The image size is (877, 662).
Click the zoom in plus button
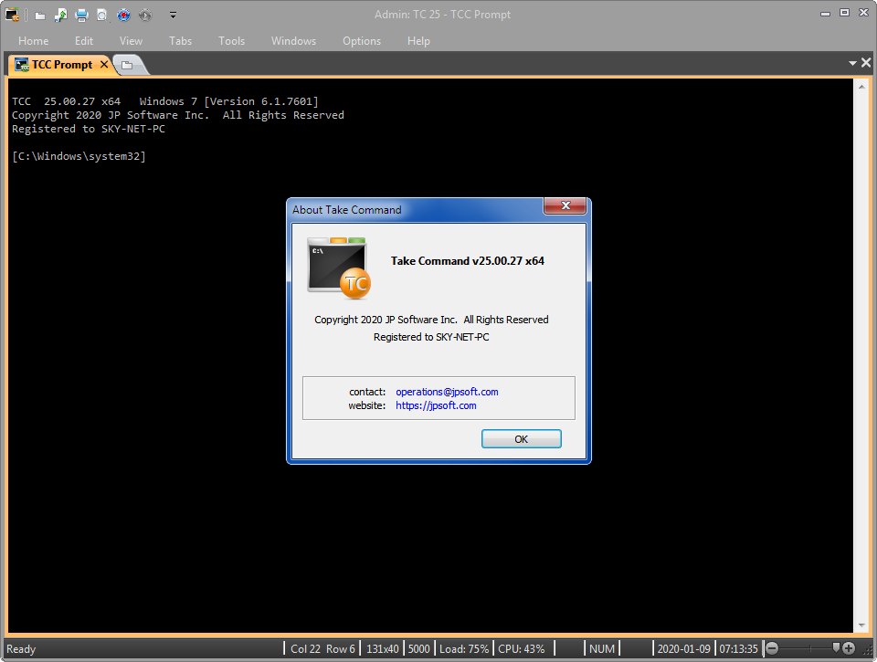(849, 648)
